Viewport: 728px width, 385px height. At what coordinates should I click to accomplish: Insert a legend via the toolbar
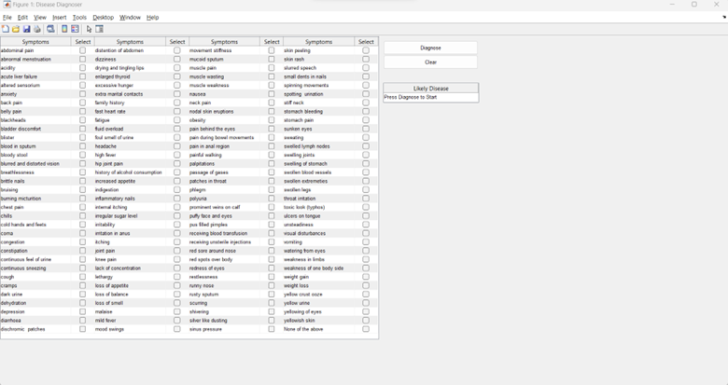75,29
